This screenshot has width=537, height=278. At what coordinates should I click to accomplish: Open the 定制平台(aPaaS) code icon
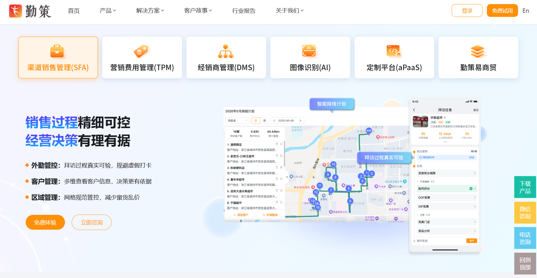point(394,51)
